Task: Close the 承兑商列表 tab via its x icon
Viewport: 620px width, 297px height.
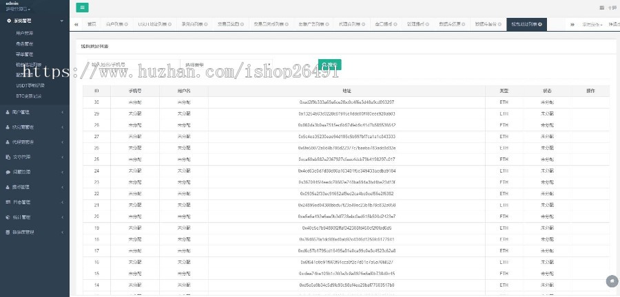Action: pos(206,25)
